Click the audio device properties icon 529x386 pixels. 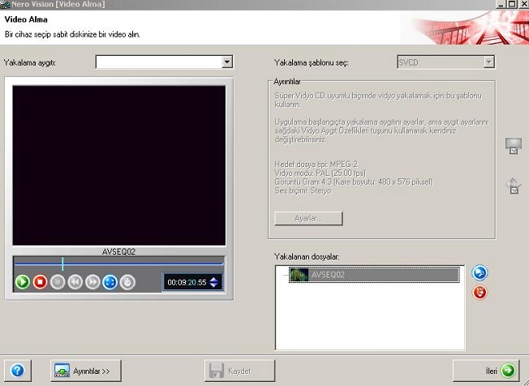coord(513,186)
